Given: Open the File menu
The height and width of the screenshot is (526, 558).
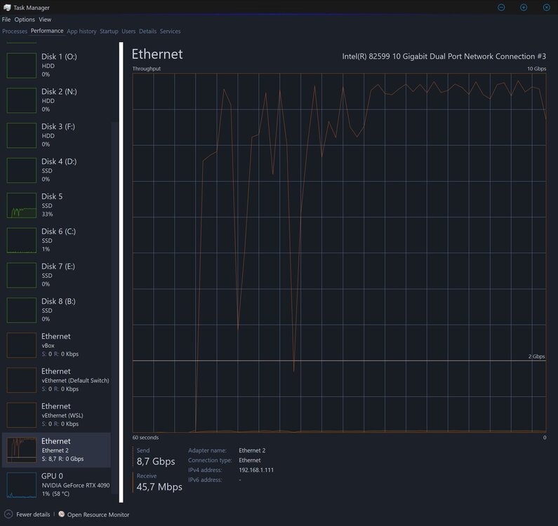Looking at the screenshot, I should click(6, 20).
